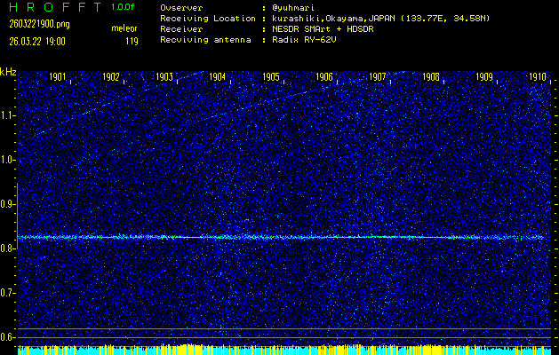Click the cyan and yellow signal level strip

tap(284, 350)
